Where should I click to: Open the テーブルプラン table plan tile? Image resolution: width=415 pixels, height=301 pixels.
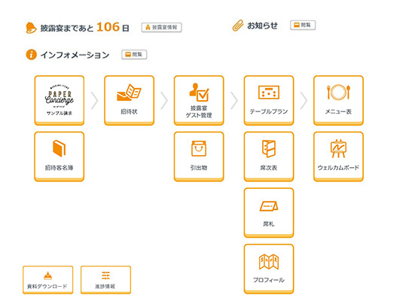click(269, 100)
